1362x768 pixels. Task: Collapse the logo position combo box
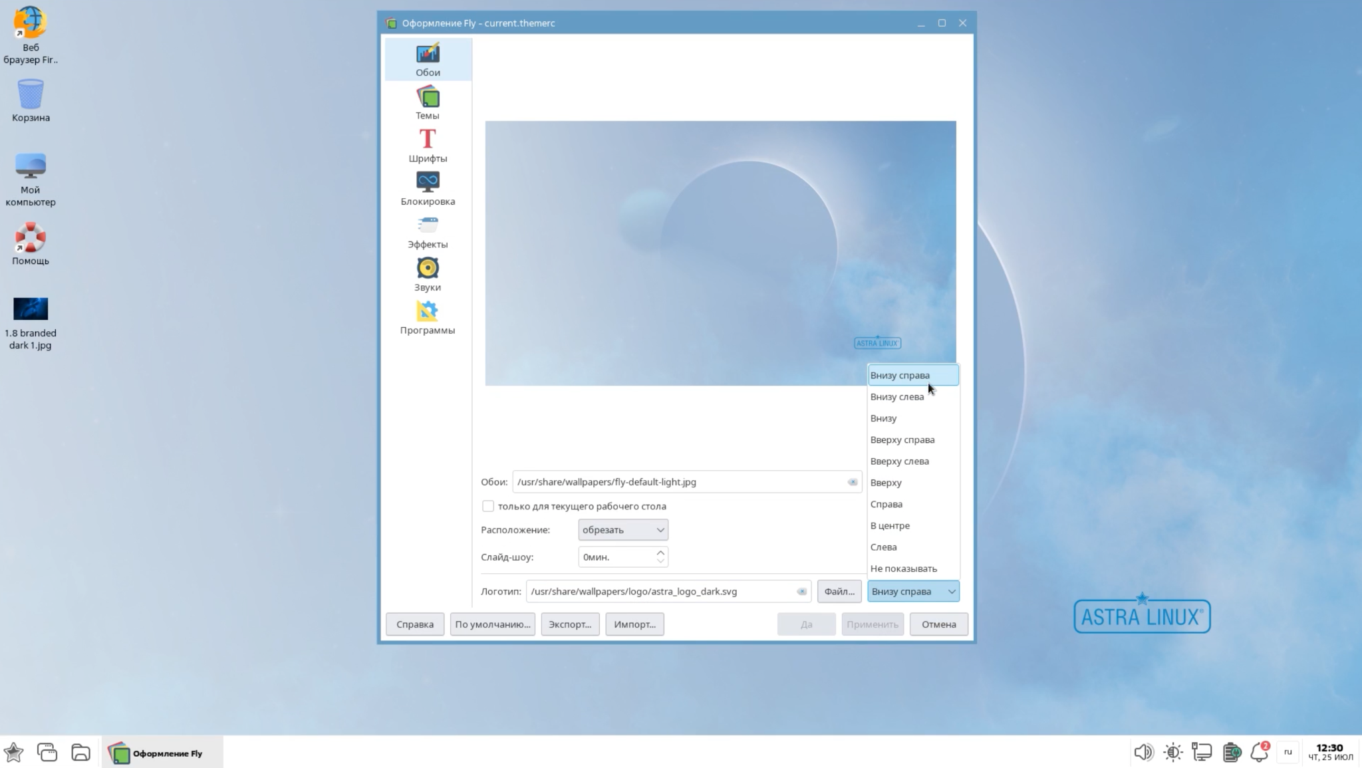(913, 591)
